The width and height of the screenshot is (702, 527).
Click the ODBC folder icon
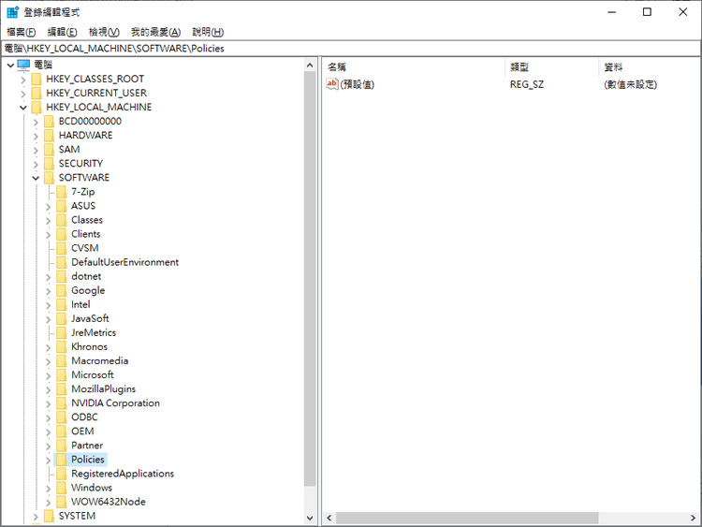(62, 417)
